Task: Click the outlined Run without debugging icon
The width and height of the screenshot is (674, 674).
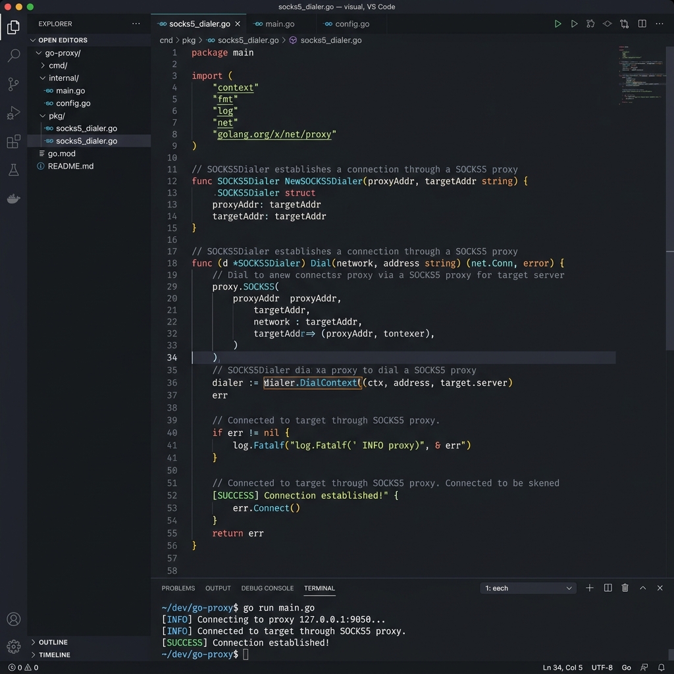Action: point(574,24)
